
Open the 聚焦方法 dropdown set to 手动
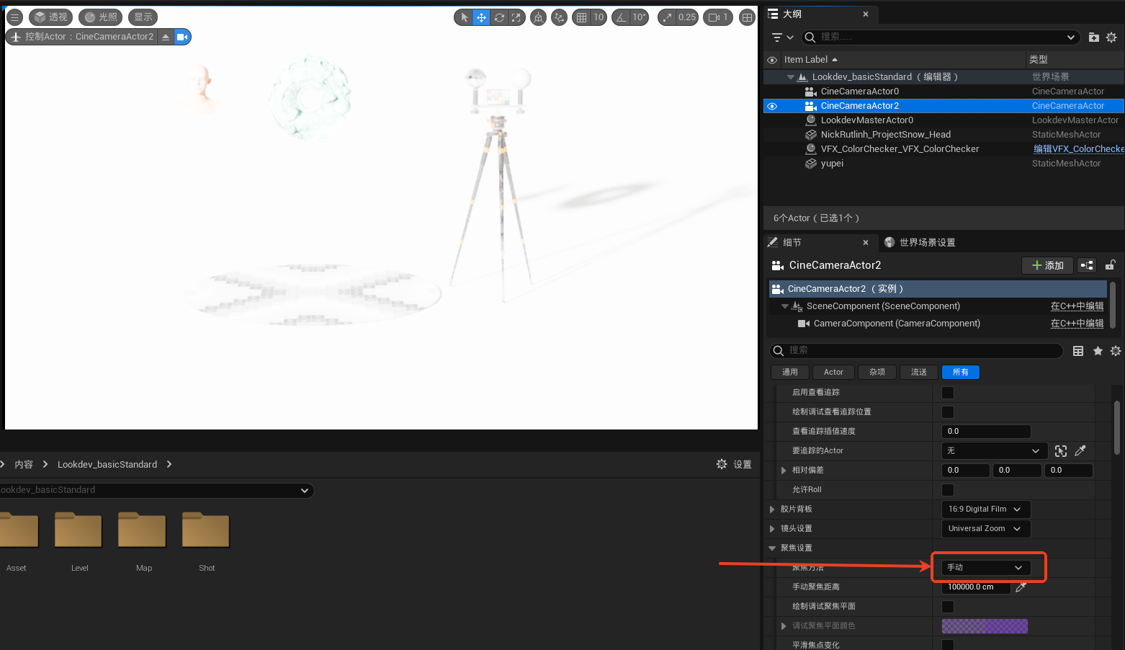(x=985, y=568)
